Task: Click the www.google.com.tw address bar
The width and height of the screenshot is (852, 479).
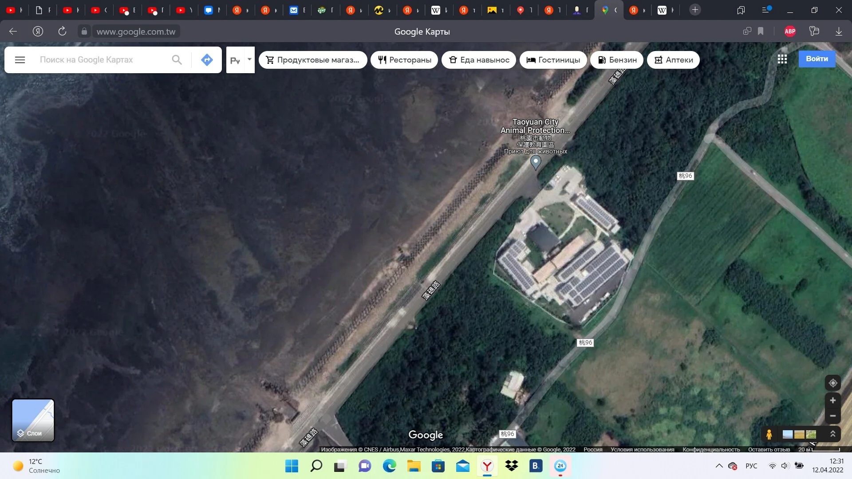Action: click(136, 31)
